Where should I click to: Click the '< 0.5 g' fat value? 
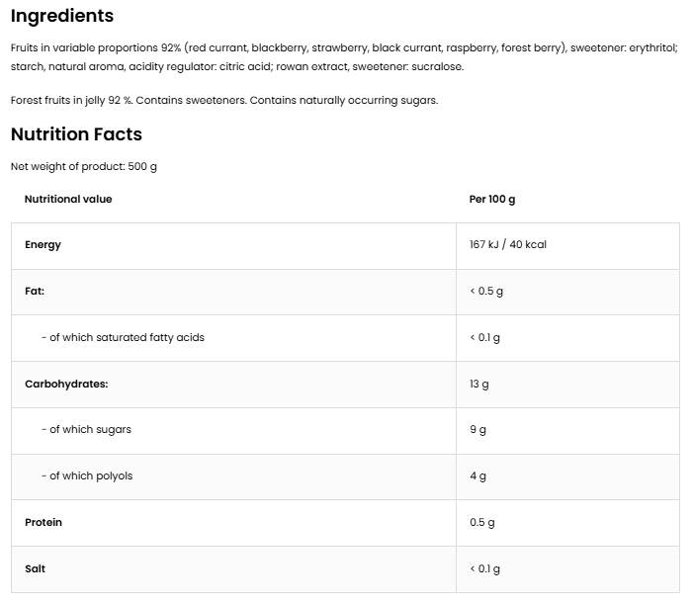pyautogui.click(x=486, y=292)
